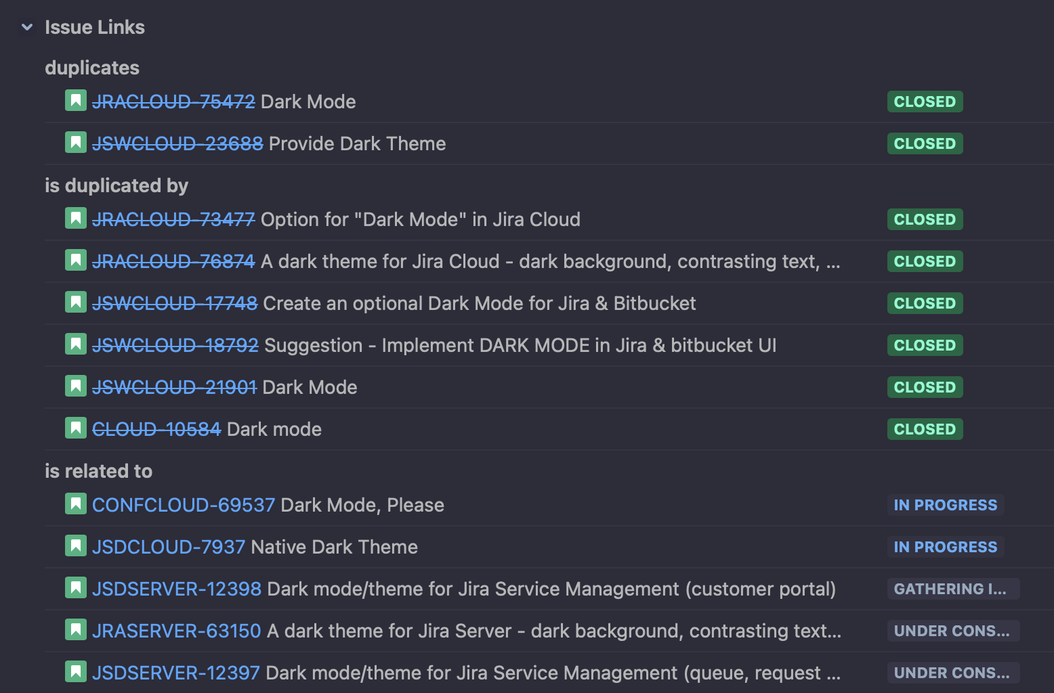Image resolution: width=1054 pixels, height=693 pixels.
Task: Click the 'is duplicated by' group label
Action: tap(117, 185)
